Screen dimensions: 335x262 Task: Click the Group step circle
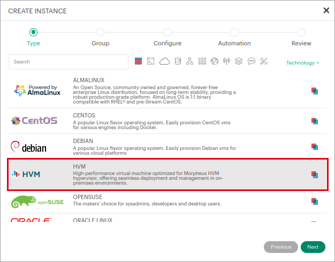(x=100, y=33)
